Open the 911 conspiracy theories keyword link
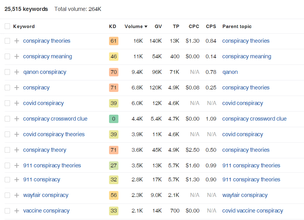Viewport: 304px width, 220px height. click(52, 165)
